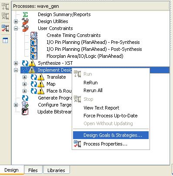This screenshot has width=173, height=176.
Task: Select the Map process label
Action: point(51,84)
